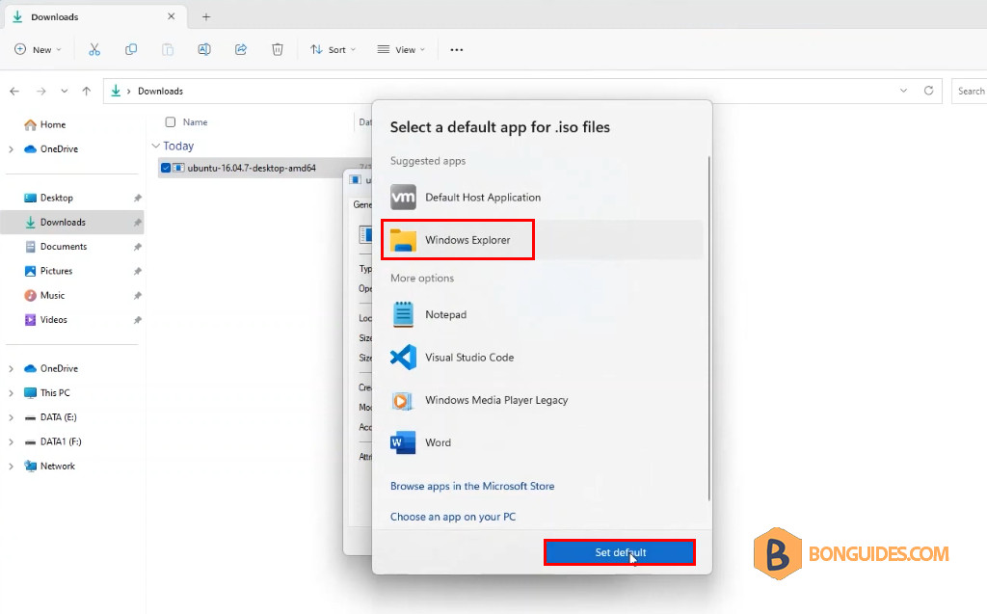The height and width of the screenshot is (614, 987).
Task: Click the app list scrollbar in dialog
Action: pyautogui.click(x=708, y=328)
